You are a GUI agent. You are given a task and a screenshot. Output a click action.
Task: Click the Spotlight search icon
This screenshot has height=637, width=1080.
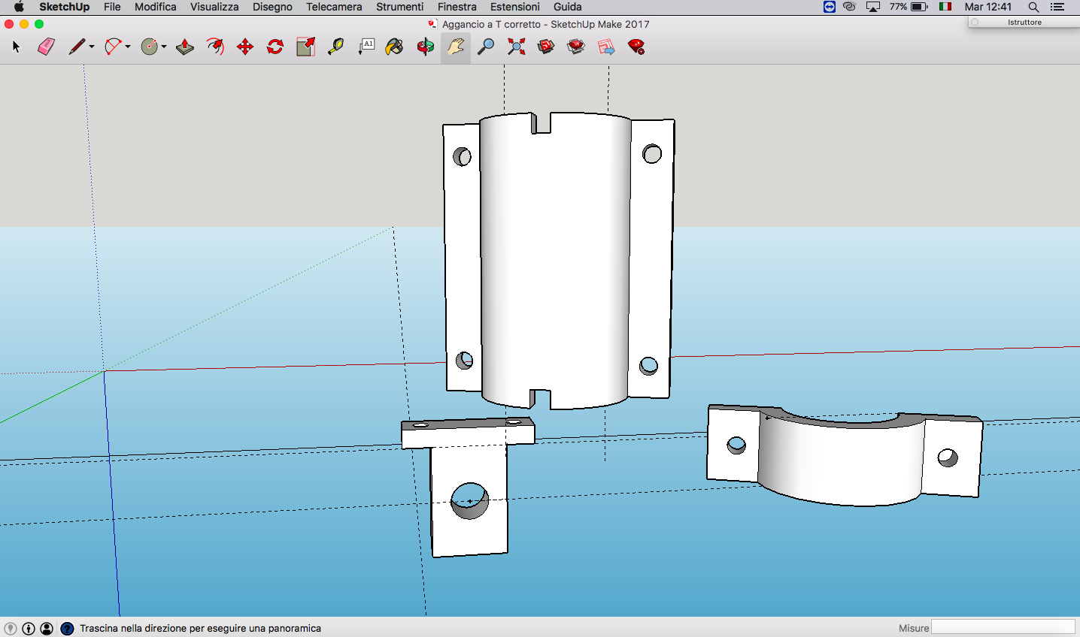coord(1034,7)
